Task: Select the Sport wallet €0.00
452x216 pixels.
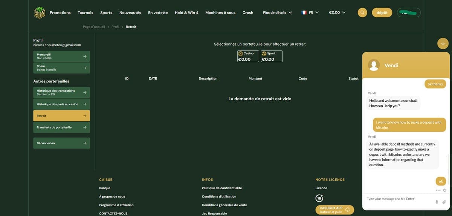Action: click(272, 56)
